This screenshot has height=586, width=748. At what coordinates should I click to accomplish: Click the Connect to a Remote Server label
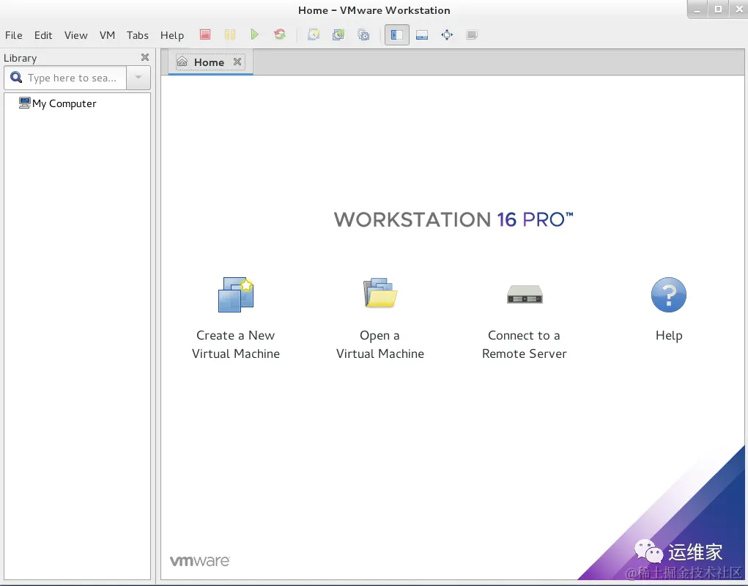[525, 345]
